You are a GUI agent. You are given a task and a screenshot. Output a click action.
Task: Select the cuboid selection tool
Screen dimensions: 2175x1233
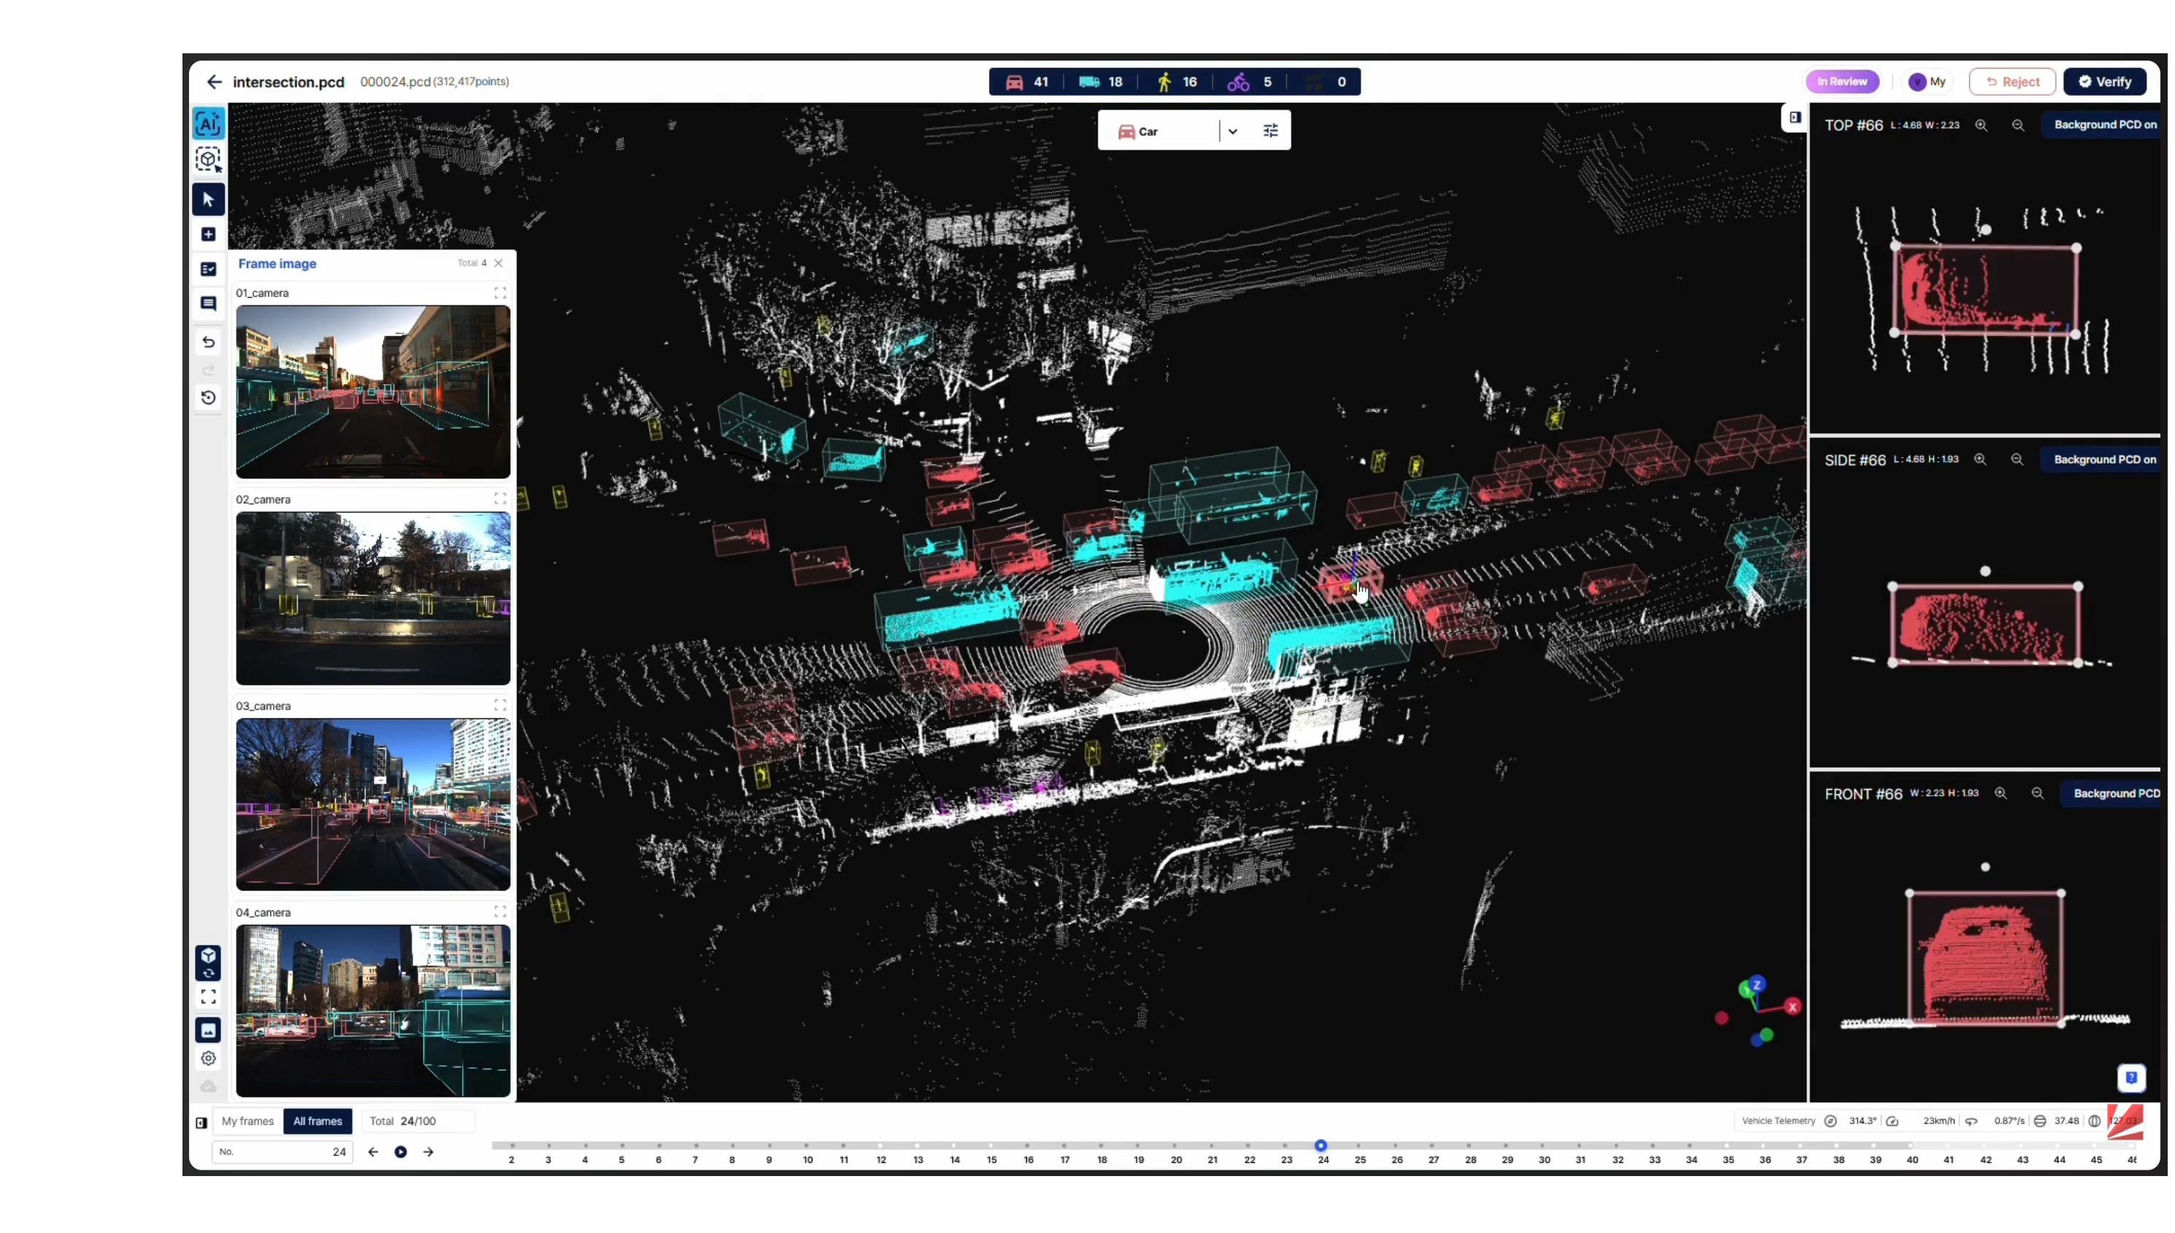(x=208, y=160)
